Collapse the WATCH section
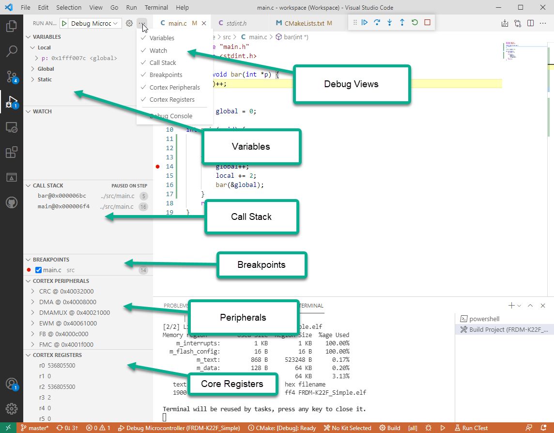Viewport: 554px width, 433px height. tap(28, 111)
